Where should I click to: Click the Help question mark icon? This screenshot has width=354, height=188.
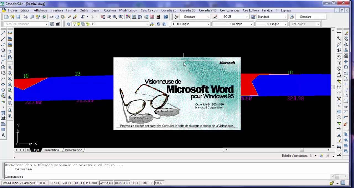(165, 17)
